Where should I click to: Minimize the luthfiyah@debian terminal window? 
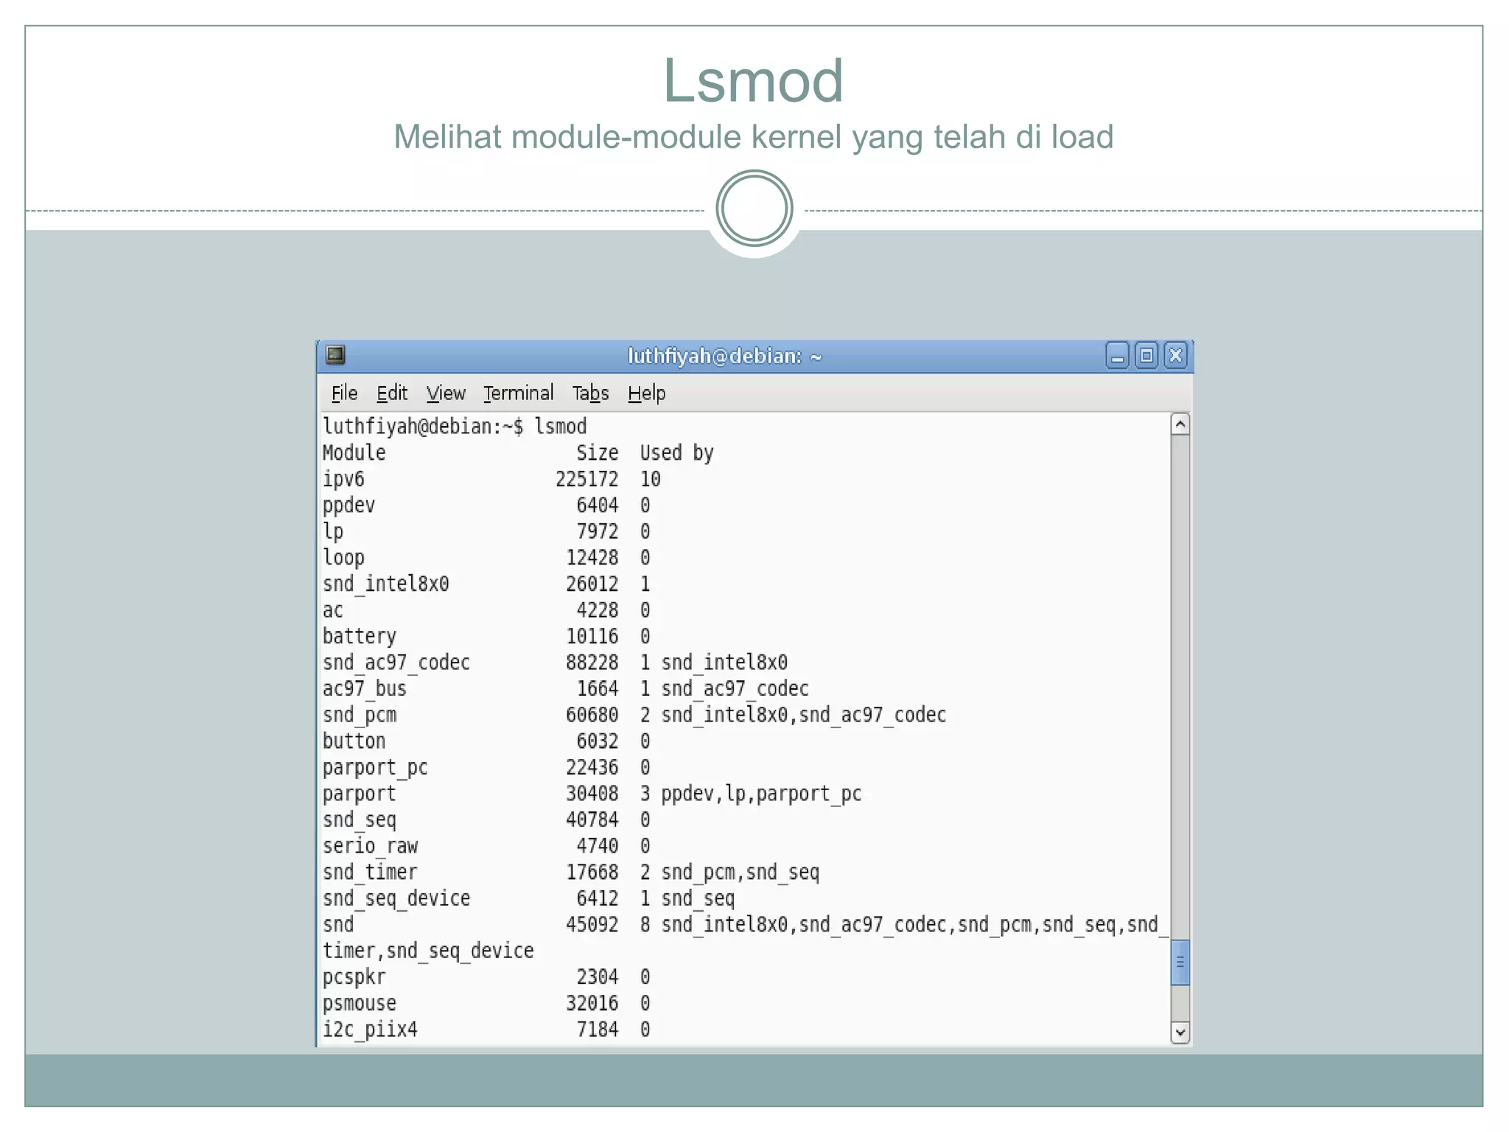1118,356
